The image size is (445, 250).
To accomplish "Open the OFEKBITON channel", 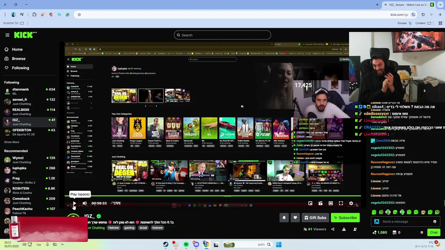I will click(30, 132).
